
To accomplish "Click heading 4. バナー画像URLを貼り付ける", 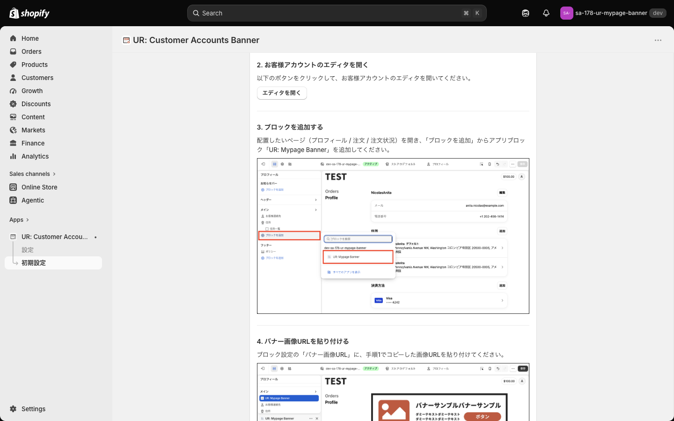I will 303,341.
